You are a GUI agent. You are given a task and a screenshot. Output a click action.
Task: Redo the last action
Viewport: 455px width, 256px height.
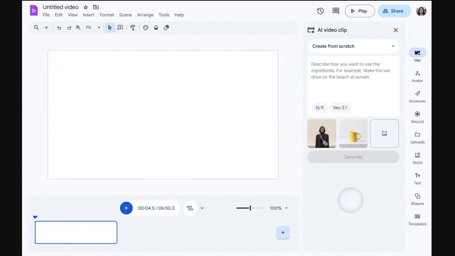tap(69, 28)
